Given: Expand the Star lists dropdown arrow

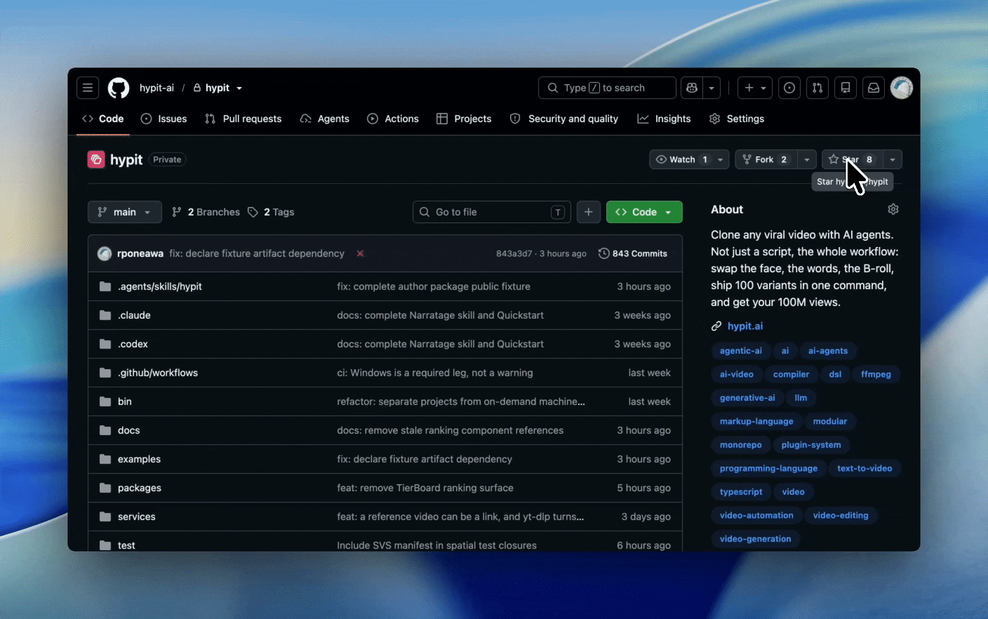Looking at the screenshot, I should coord(892,159).
